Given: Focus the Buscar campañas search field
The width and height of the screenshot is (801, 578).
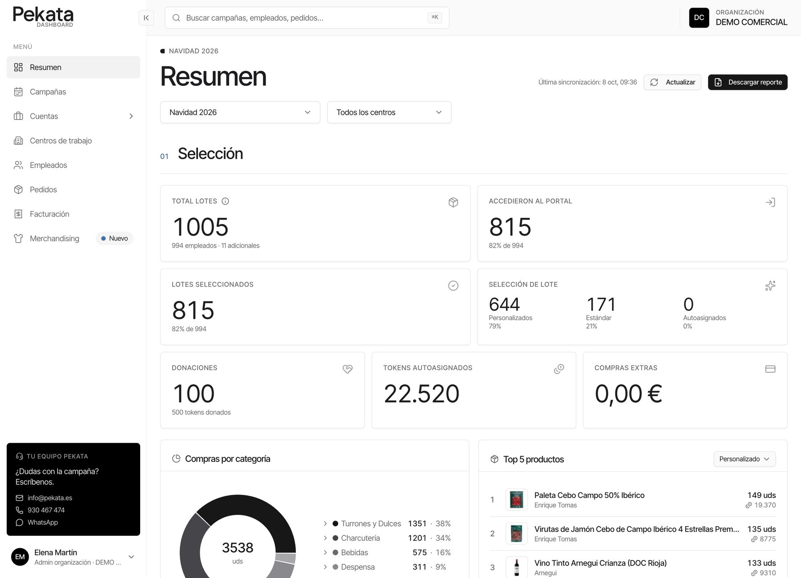Looking at the screenshot, I should (307, 18).
